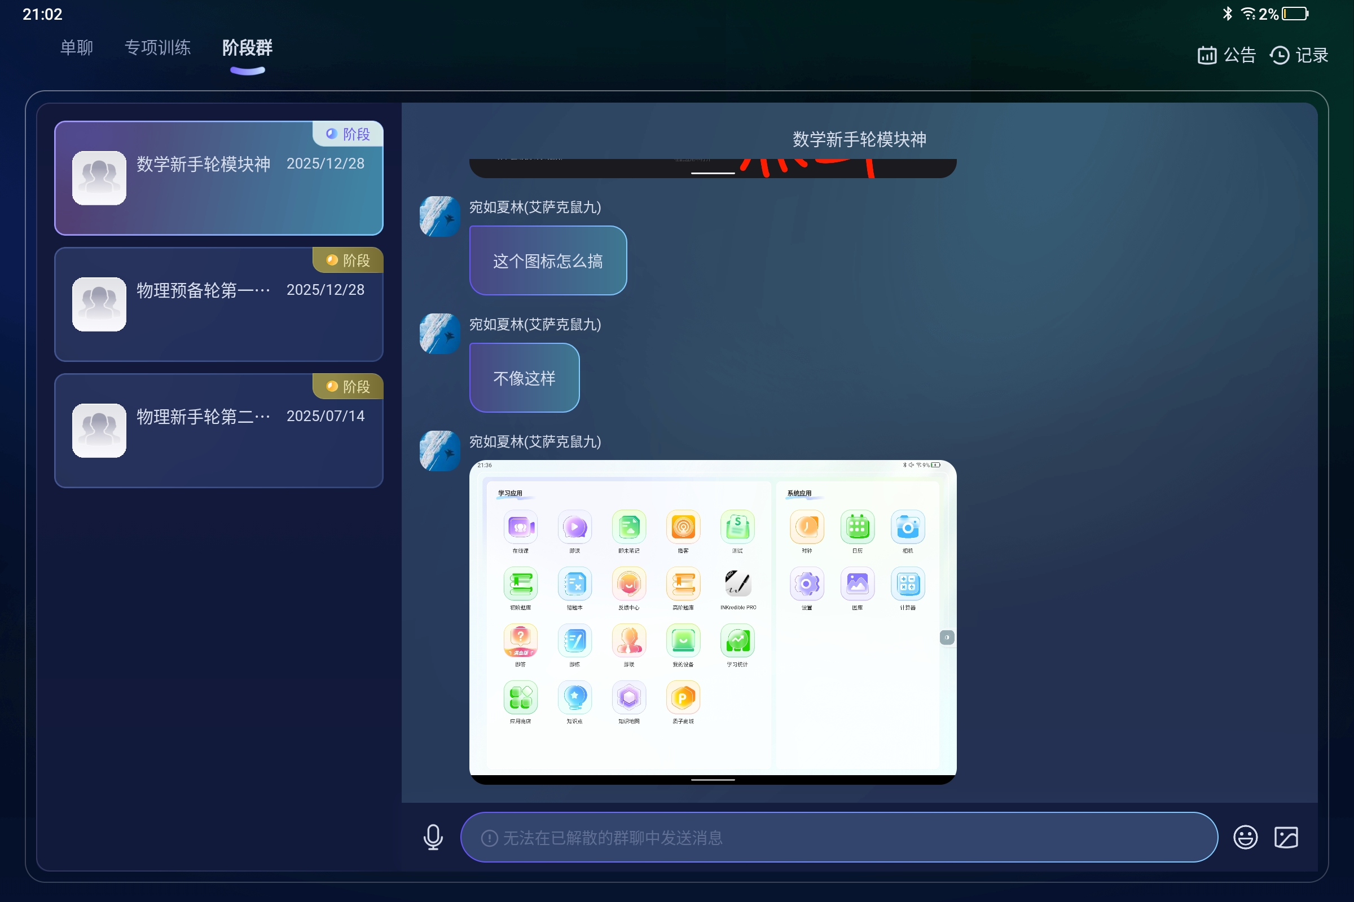Open the 物理预备轮第一 group chat
This screenshot has height=902, width=1354.
pos(219,304)
